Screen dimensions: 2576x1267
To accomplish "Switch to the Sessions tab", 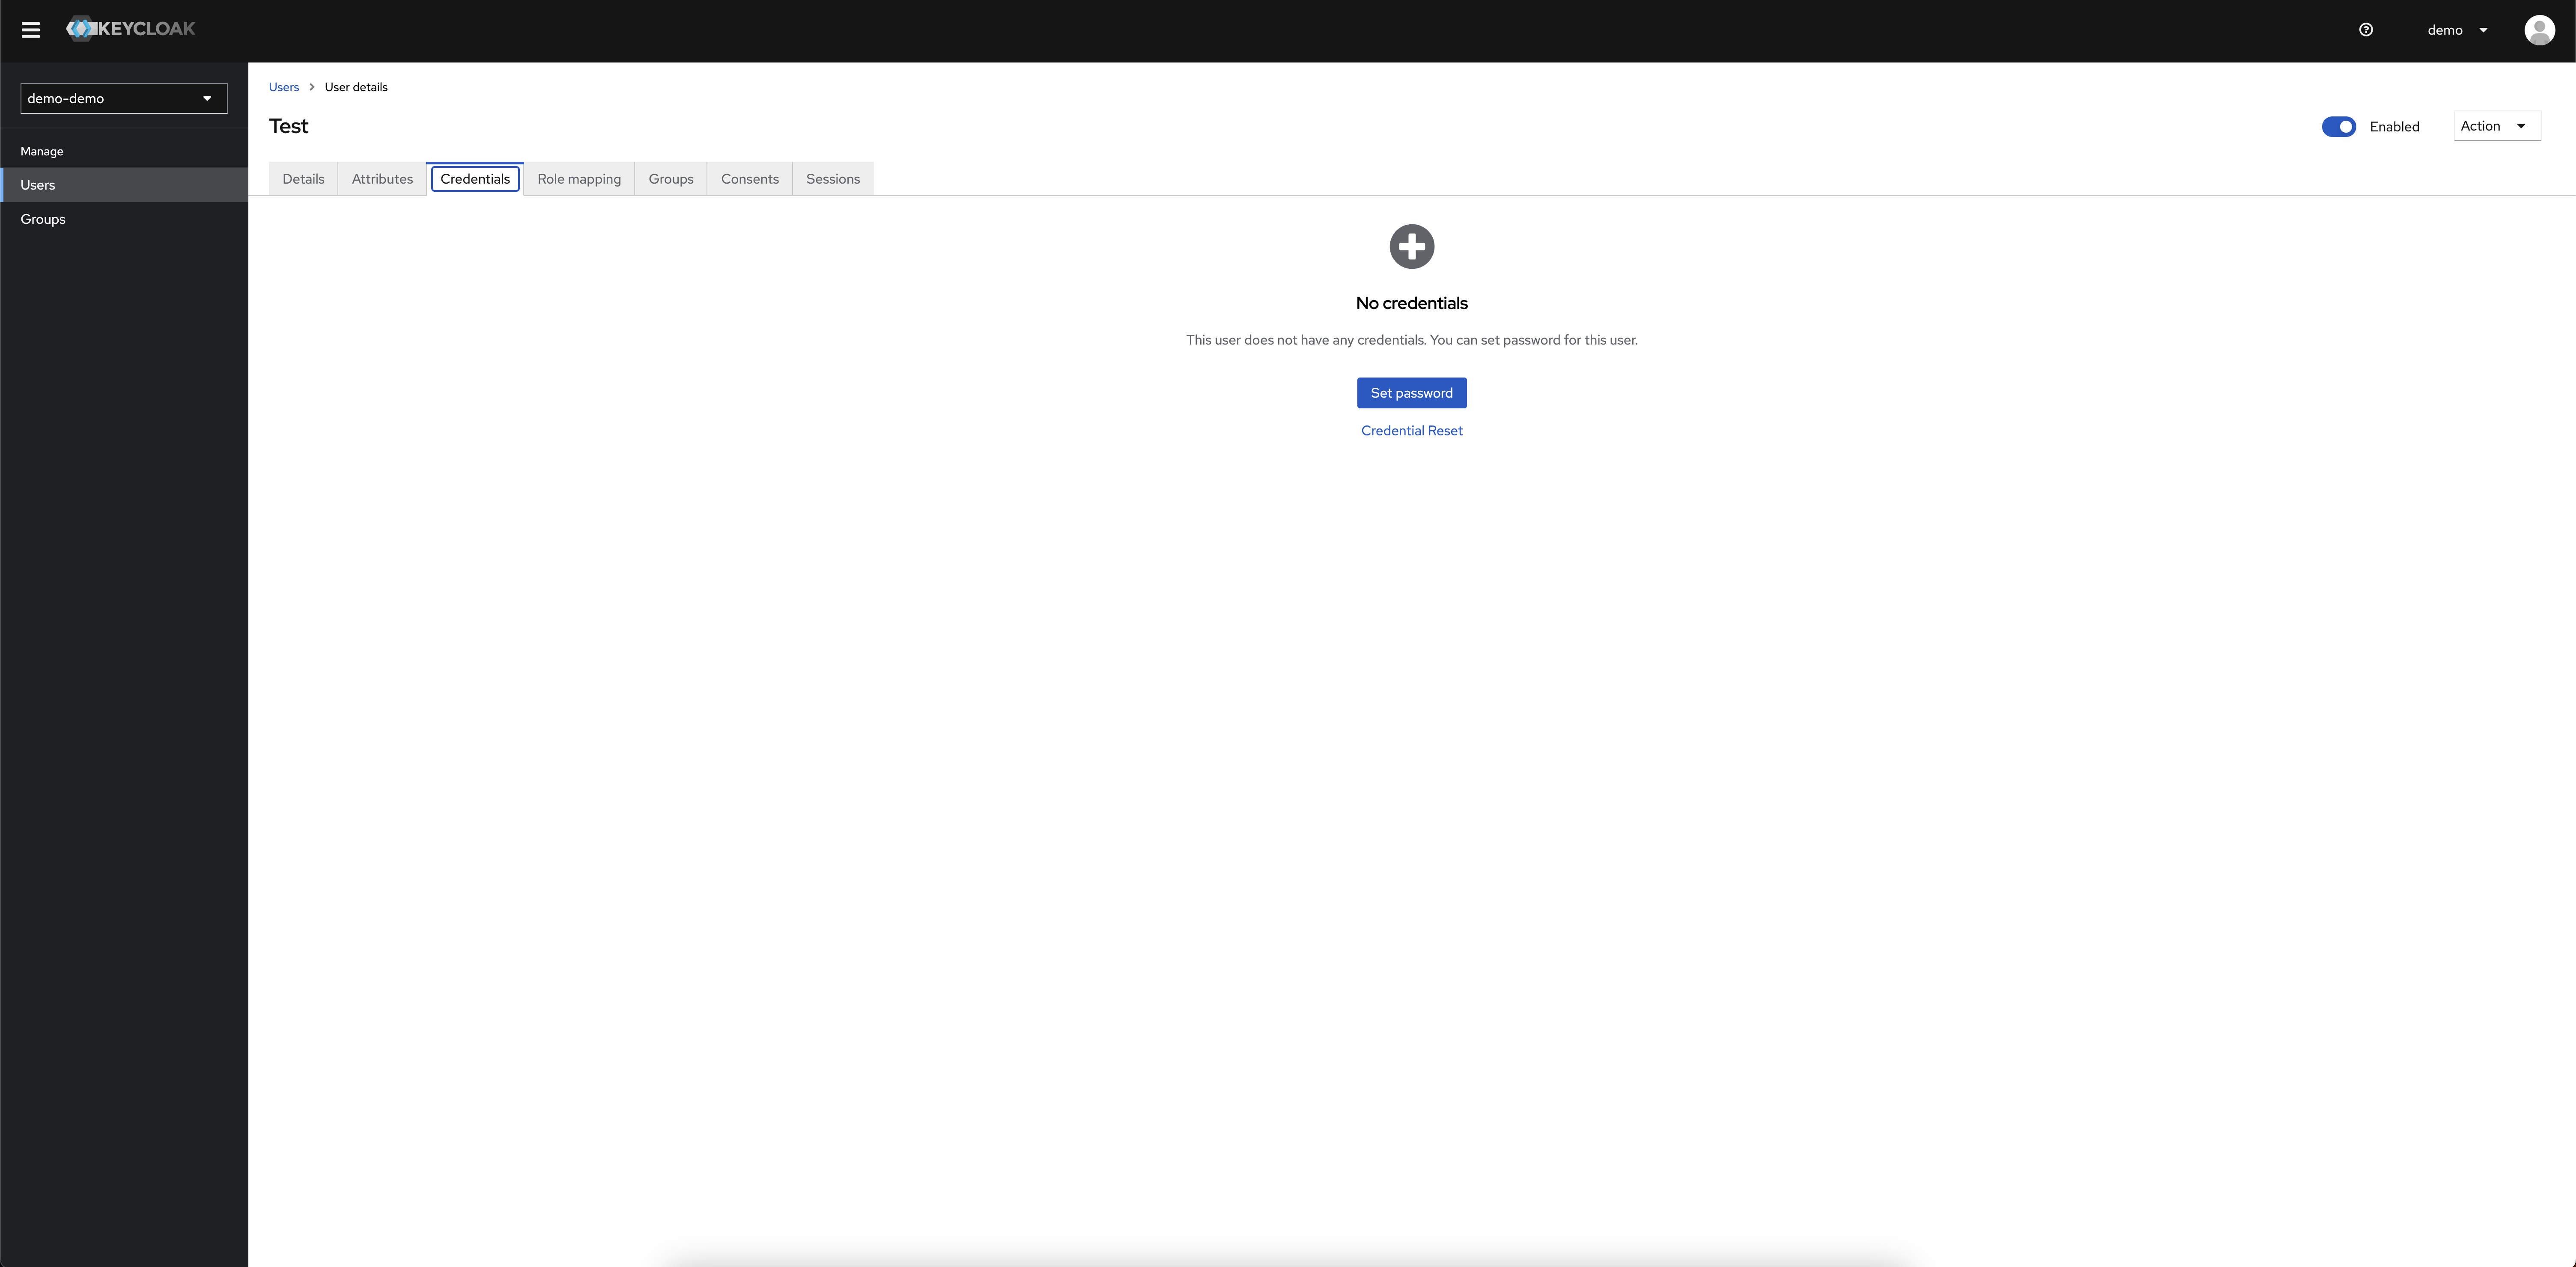I will tap(831, 178).
